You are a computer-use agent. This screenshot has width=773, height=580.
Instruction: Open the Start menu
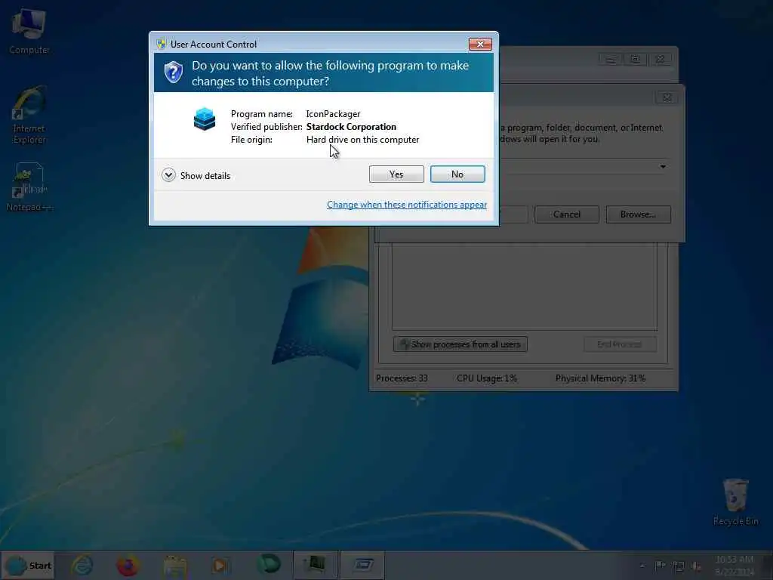click(x=28, y=565)
